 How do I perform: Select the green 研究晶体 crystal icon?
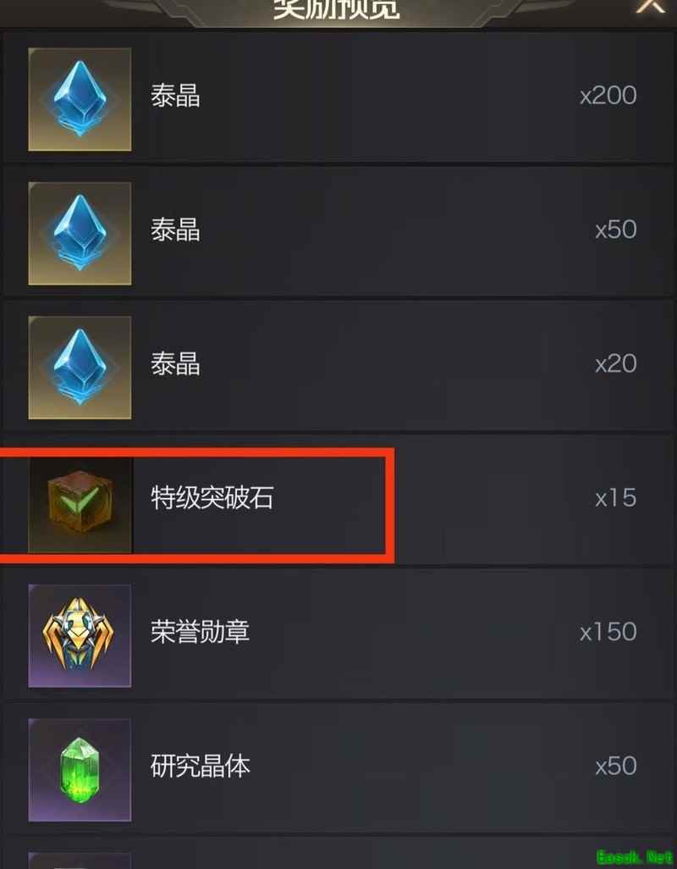pyautogui.click(x=80, y=770)
